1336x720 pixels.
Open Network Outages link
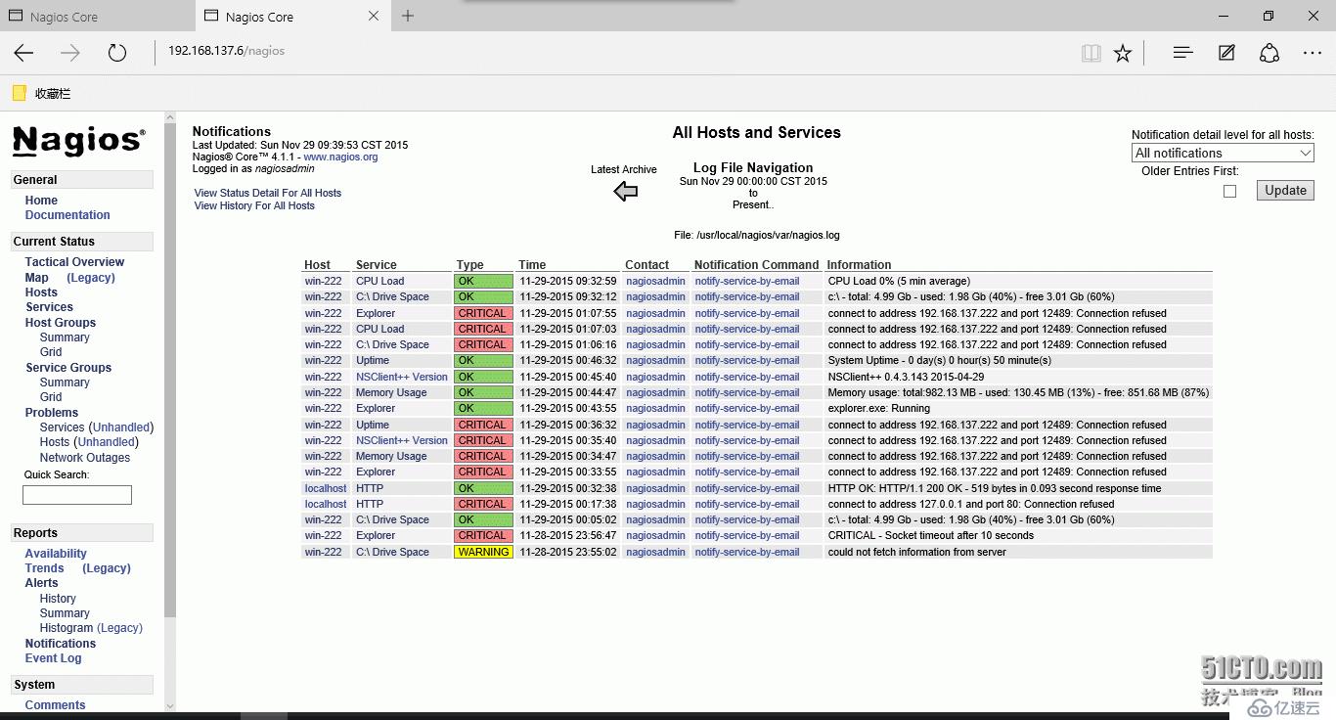84,458
